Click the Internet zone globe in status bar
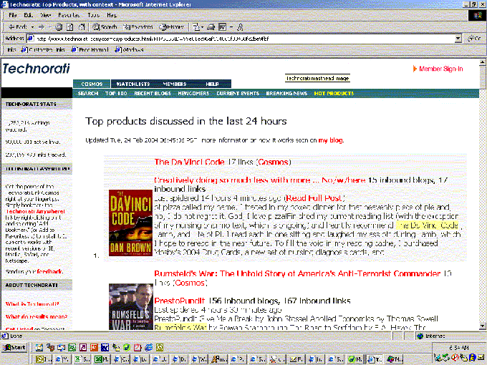Viewport: 487px width, 365px height. tap(420, 336)
